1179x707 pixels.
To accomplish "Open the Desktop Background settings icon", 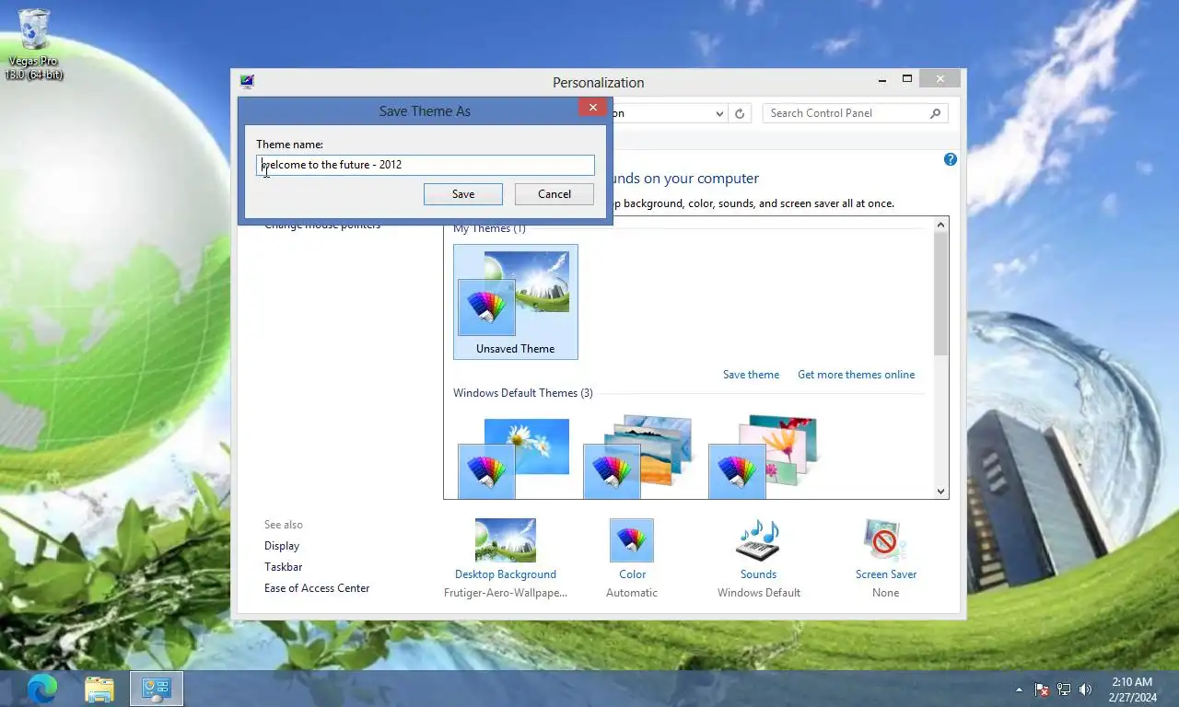I will (x=506, y=540).
